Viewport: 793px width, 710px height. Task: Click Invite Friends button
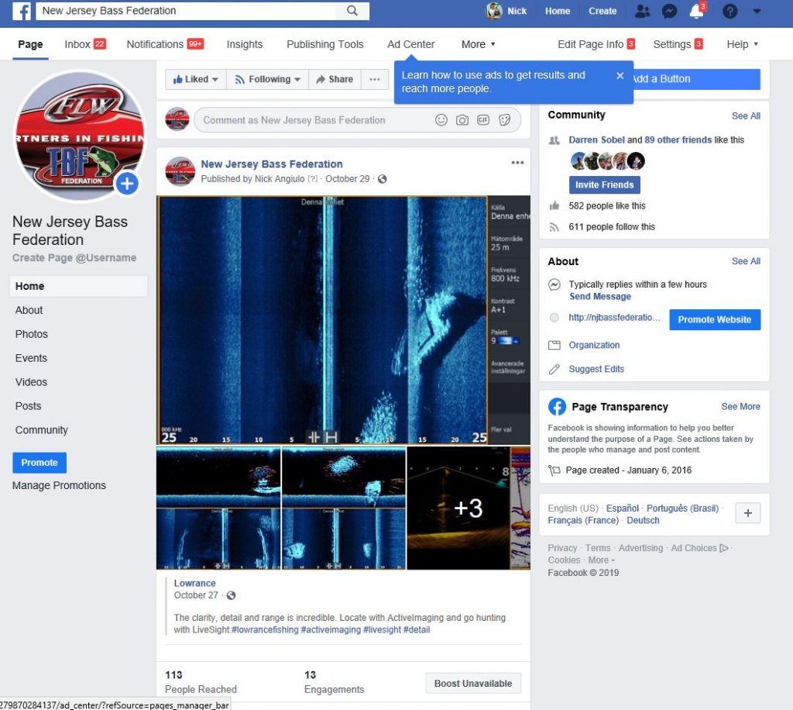pyautogui.click(x=604, y=184)
